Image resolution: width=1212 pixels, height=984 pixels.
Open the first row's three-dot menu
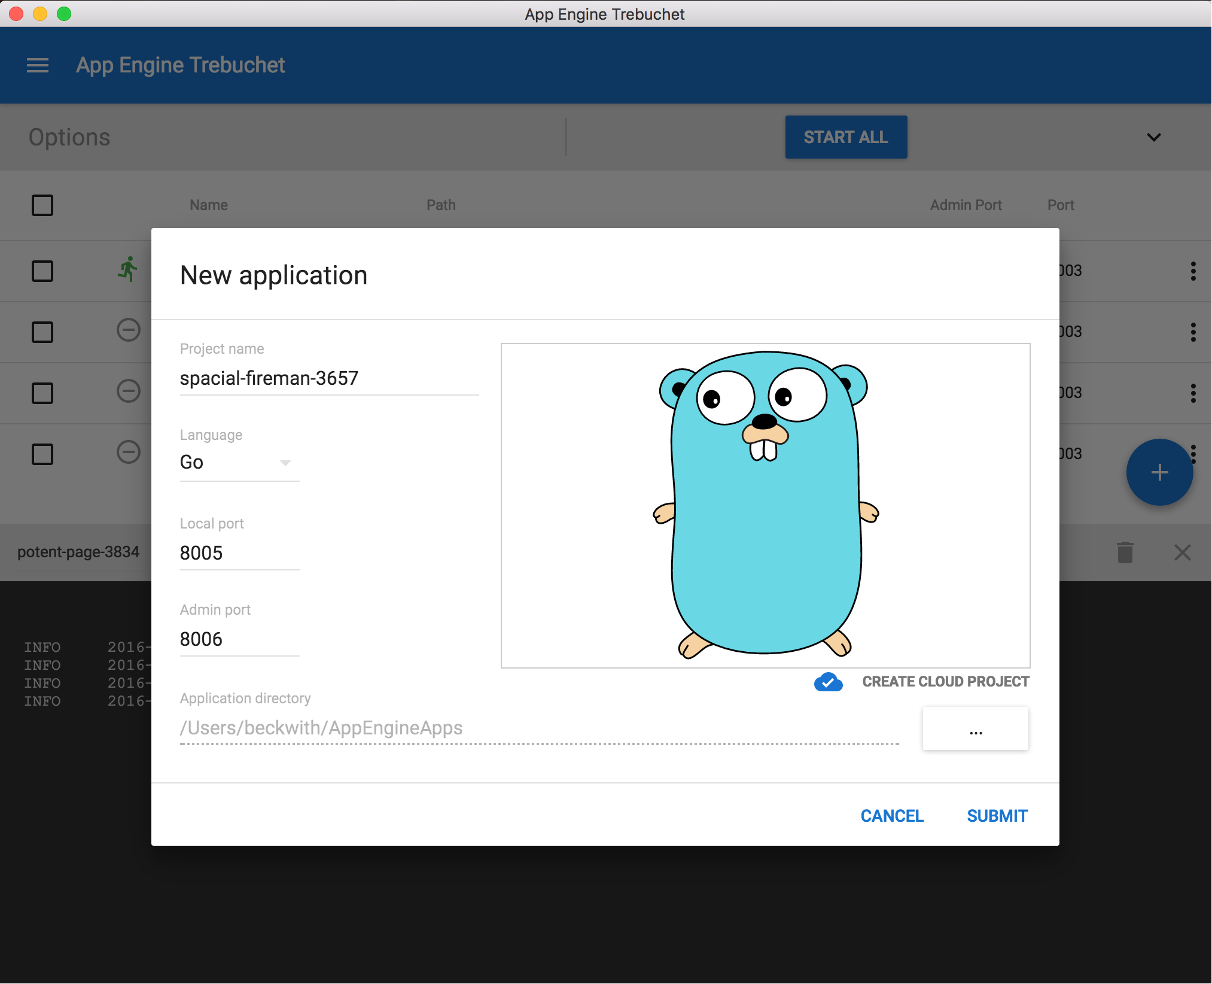[x=1193, y=271]
